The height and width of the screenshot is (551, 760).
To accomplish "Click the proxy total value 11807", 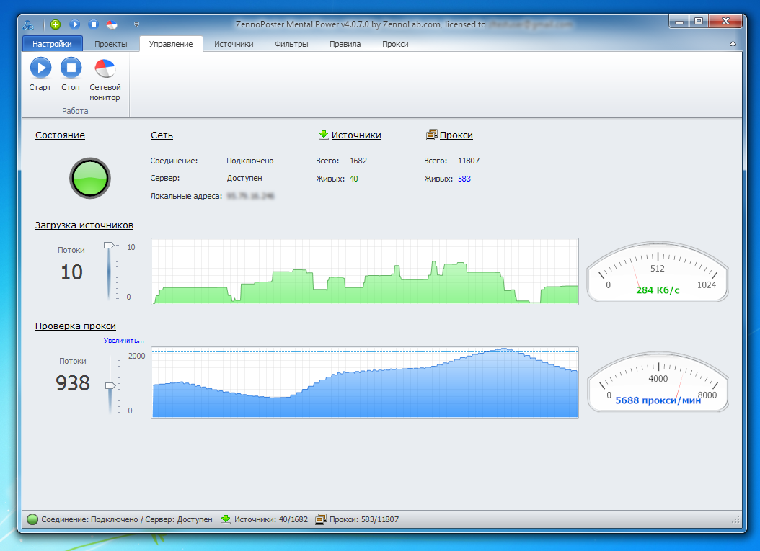I will click(x=469, y=161).
